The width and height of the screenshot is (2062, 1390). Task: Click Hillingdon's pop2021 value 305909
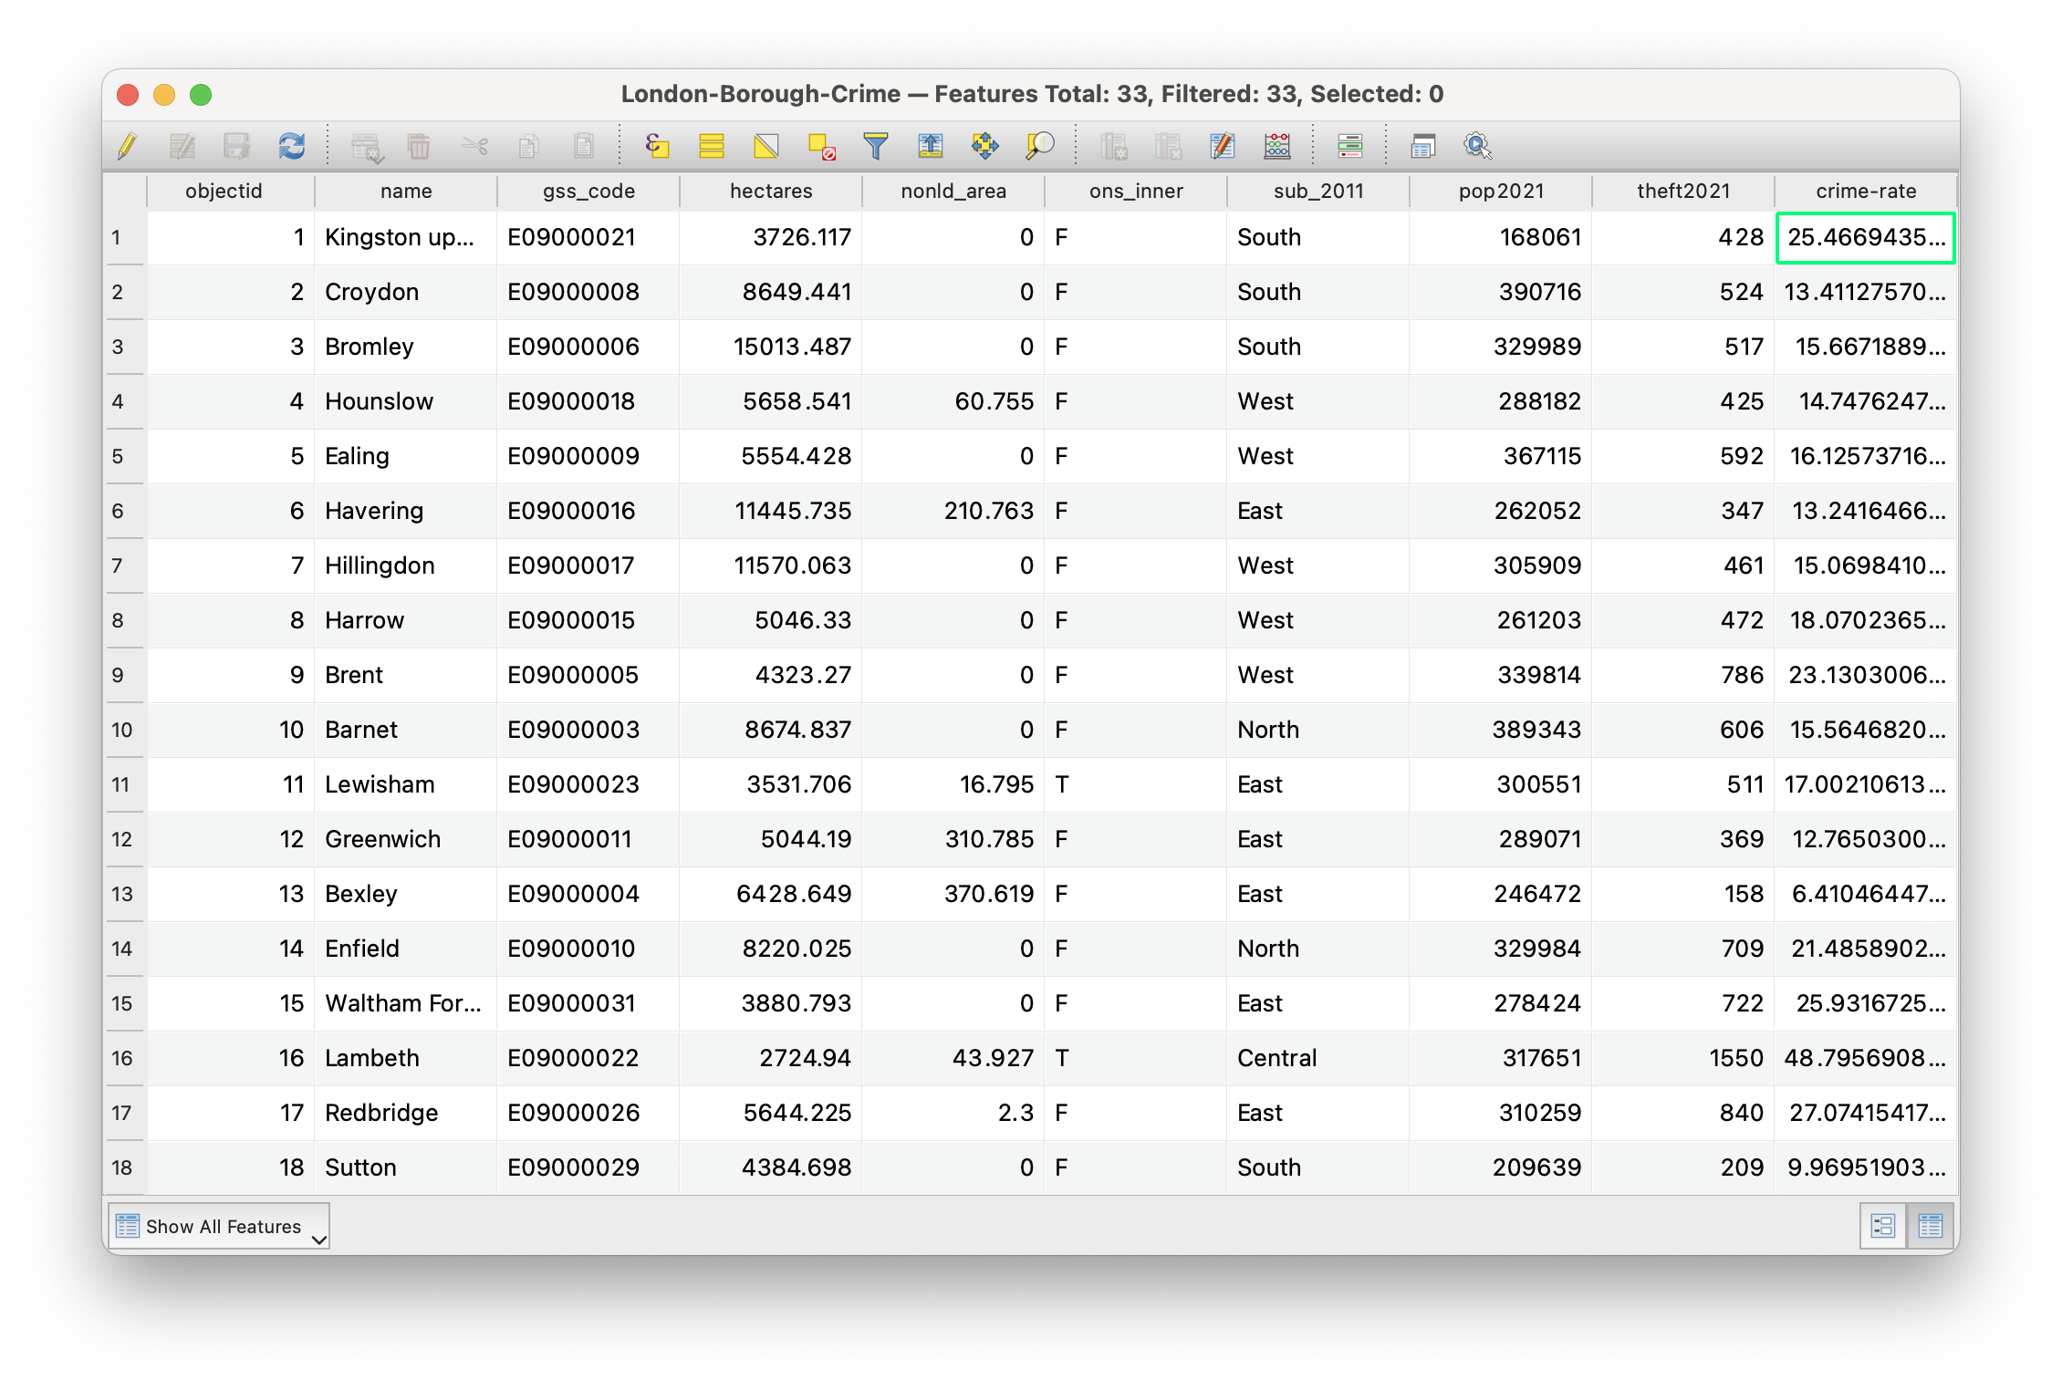point(1501,566)
